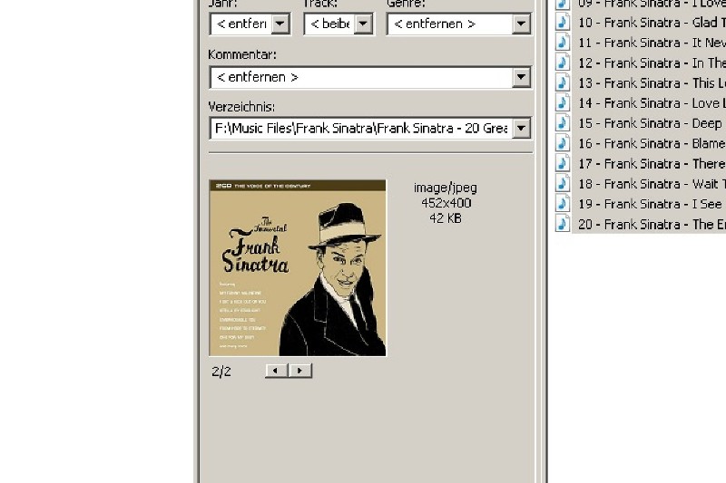Image resolution: width=726 pixels, height=483 pixels.
Task: Open the Genre dropdown arrow
Action: click(521, 24)
